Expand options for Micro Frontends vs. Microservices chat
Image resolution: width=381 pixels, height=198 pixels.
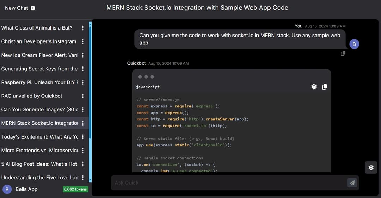click(x=83, y=151)
